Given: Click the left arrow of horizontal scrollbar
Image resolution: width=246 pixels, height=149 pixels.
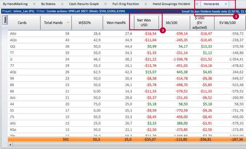Looking at the screenshot, I should tap(10, 145).
